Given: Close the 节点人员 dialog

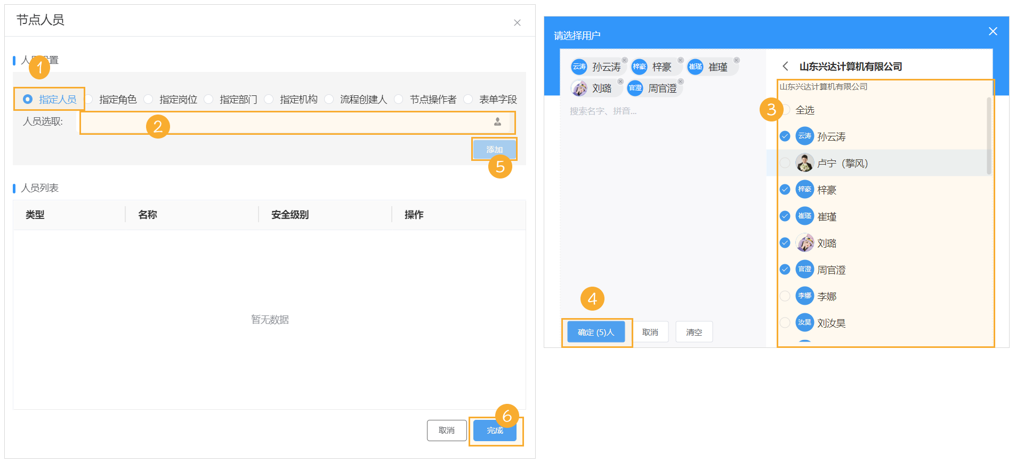Looking at the screenshot, I should [x=517, y=22].
